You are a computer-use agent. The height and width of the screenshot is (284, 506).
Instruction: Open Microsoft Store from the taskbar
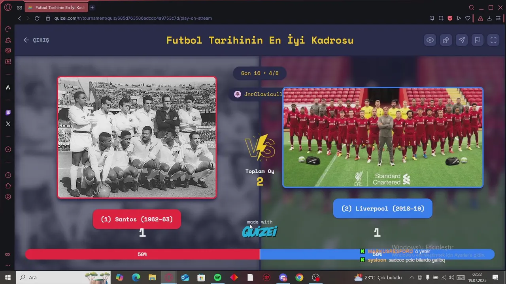pyautogui.click(x=201, y=277)
